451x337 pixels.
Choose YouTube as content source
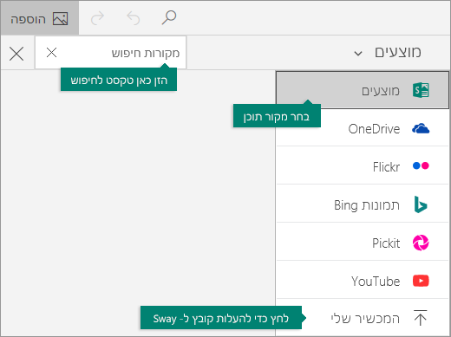click(363, 281)
